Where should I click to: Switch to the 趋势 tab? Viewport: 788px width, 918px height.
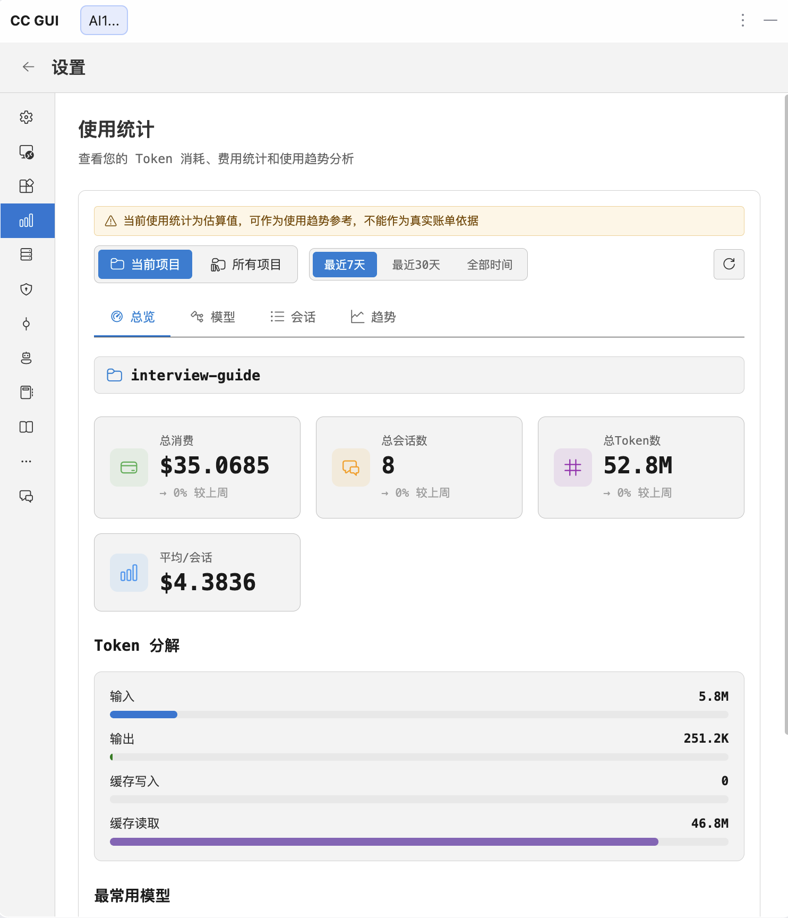(x=373, y=317)
